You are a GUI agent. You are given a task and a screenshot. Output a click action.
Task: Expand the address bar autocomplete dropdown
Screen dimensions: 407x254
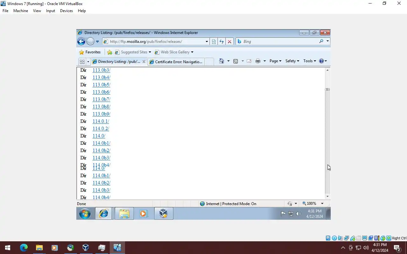pyautogui.click(x=207, y=42)
